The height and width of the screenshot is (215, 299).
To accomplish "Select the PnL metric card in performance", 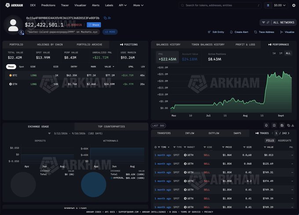I will (x=168, y=57).
